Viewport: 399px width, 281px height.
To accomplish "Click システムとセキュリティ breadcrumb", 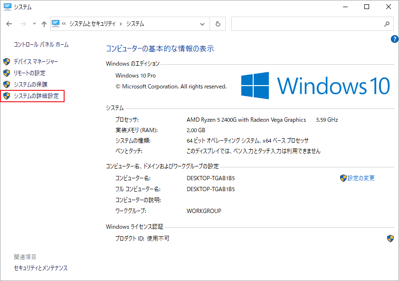I will (92, 24).
